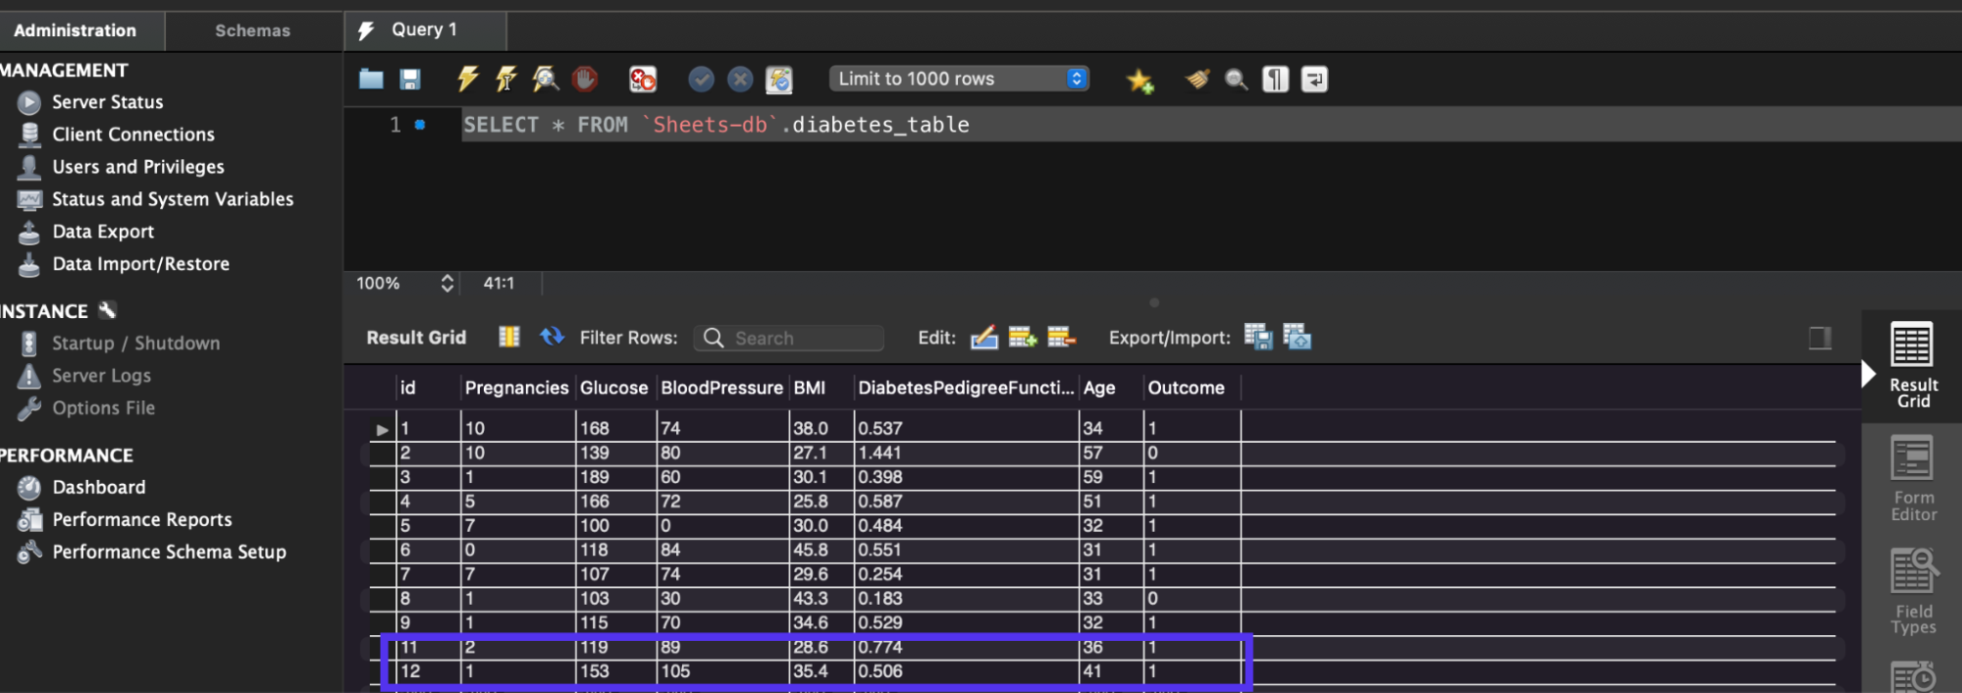This screenshot has width=1962, height=693.
Task: Switch to Field Types view
Action: [1913, 592]
